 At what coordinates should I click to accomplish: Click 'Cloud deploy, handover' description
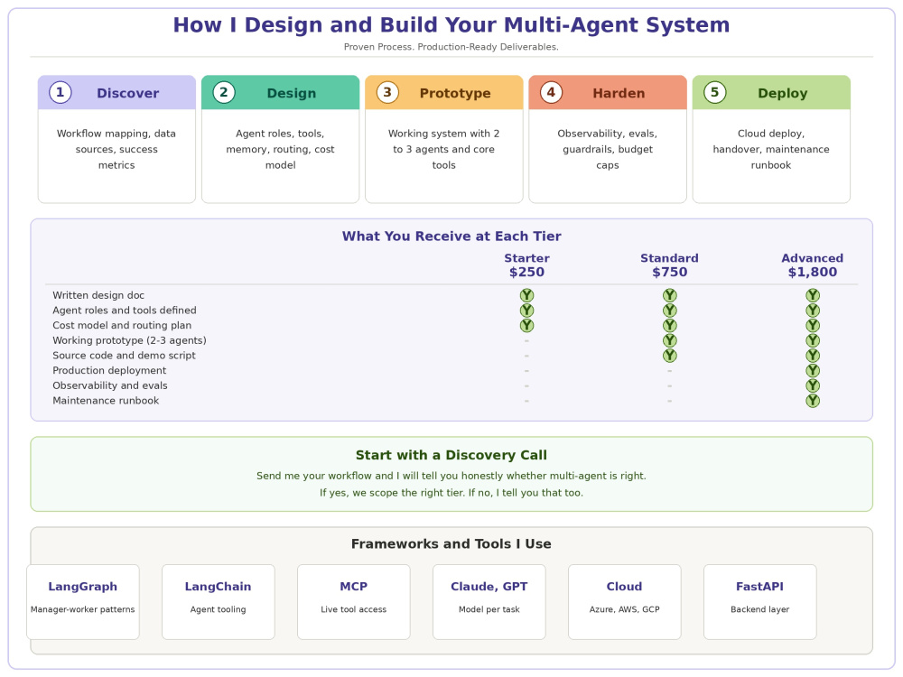(x=771, y=149)
